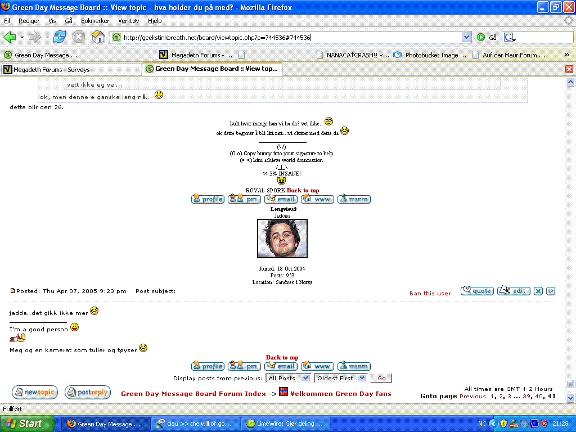Open the Fil menu
Viewport: 576px width, 432px height.
[7, 21]
